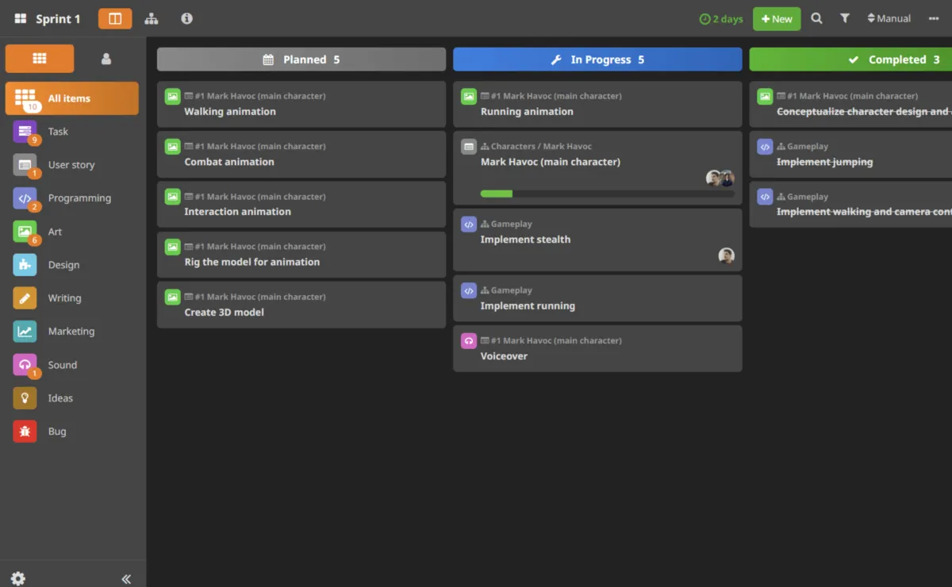Click Mark Havoc card progress bar
This screenshot has width=952, height=587.
click(x=607, y=194)
